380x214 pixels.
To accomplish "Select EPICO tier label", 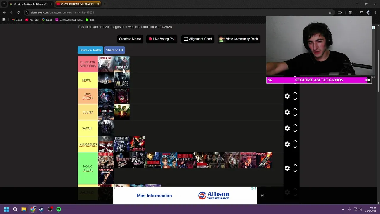I will coord(88,80).
